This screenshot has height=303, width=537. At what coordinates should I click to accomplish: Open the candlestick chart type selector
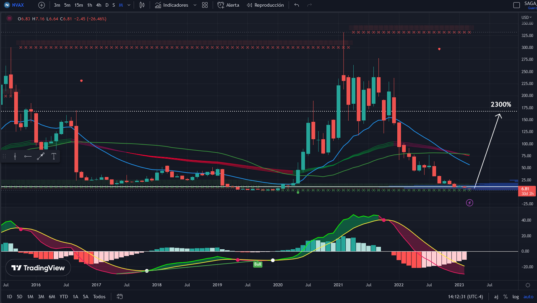[142, 5]
